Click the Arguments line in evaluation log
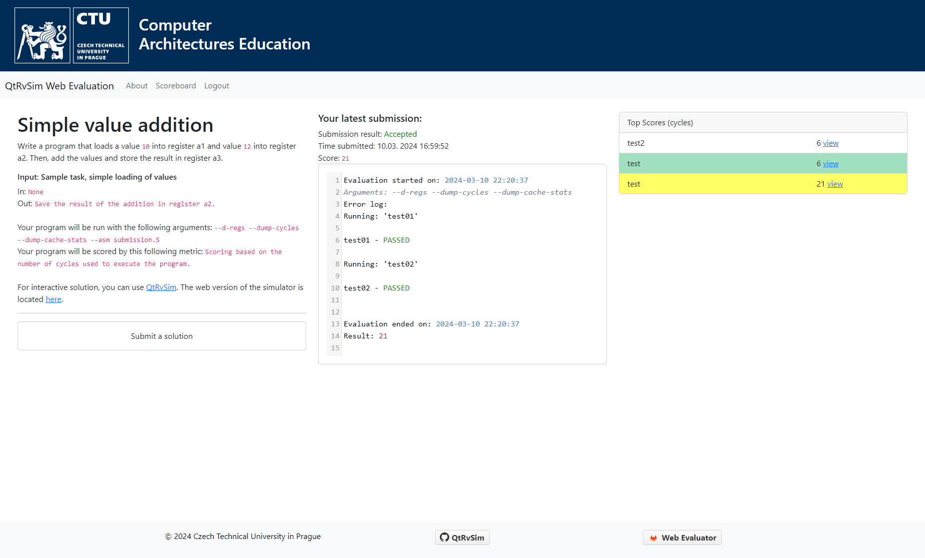 (x=458, y=192)
